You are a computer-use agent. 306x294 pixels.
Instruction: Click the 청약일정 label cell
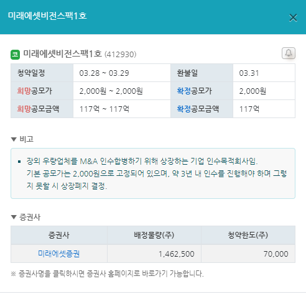42,73
